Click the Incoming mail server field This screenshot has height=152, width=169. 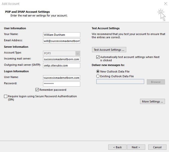coord(61,59)
